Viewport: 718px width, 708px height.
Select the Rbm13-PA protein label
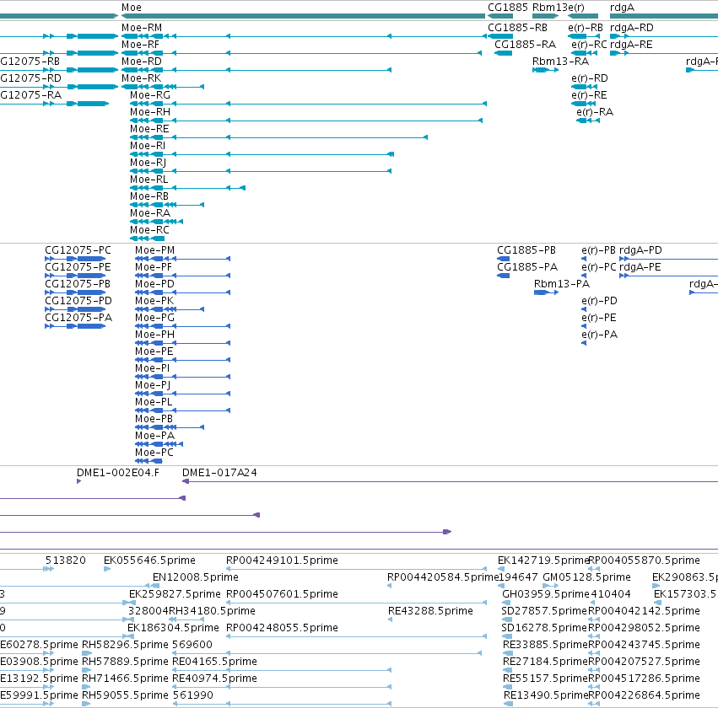[562, 284]
